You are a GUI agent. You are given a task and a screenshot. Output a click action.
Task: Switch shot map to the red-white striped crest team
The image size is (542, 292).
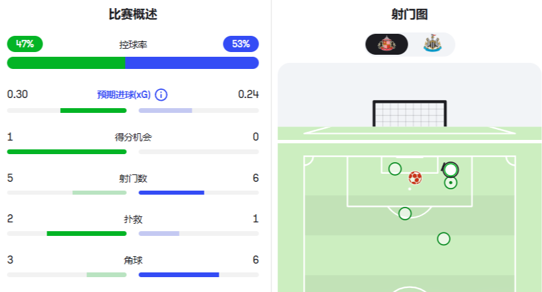(387, 45)
